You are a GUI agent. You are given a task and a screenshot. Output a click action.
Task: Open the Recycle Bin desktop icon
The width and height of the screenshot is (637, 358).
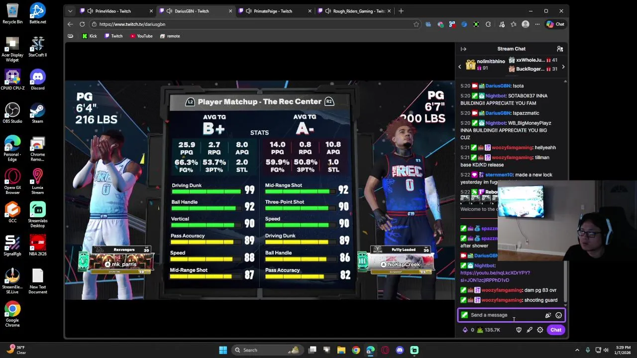pos(12,13)
